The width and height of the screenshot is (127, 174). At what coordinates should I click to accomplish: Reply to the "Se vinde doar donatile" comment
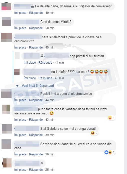(x=36, y=154)
